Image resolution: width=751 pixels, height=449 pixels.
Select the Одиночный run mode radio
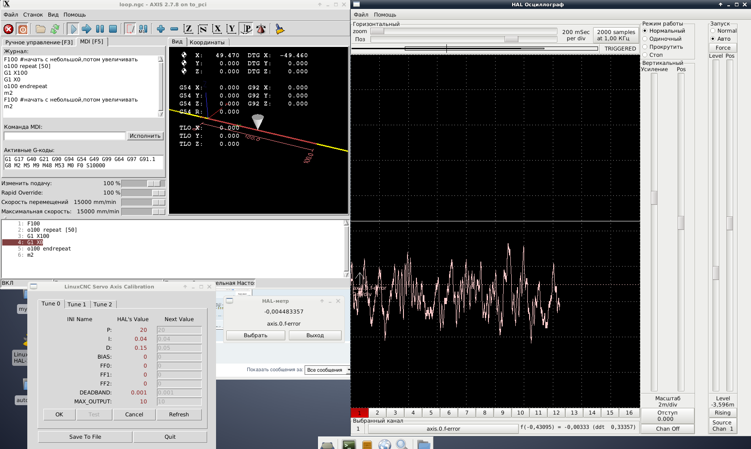click(645, 39)
